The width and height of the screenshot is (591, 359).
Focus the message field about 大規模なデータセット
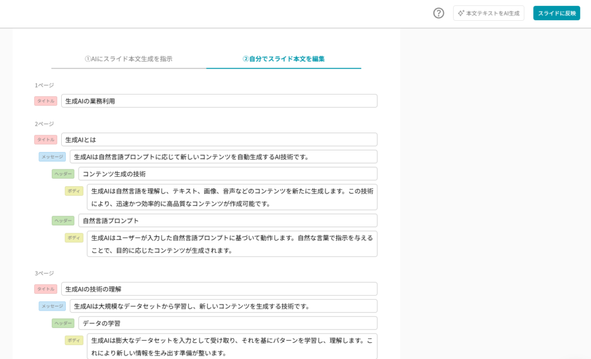(x=223, y=306)
